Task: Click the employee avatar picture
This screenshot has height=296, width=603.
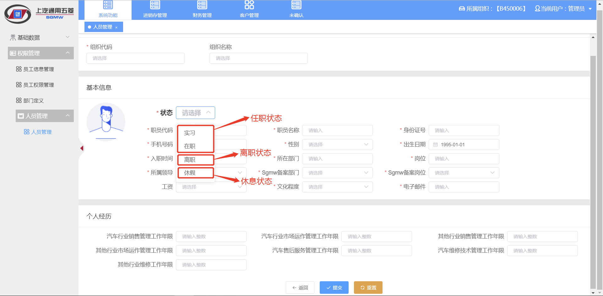Action: [106, 121]
